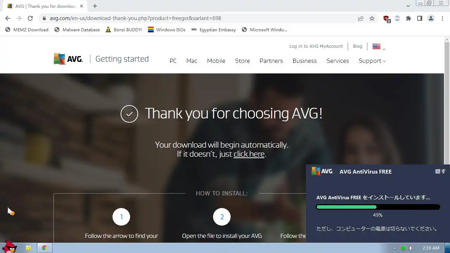This screenshot has width=450, height=253.
Task: Click the Angry Birds start button
Action: 9,247
